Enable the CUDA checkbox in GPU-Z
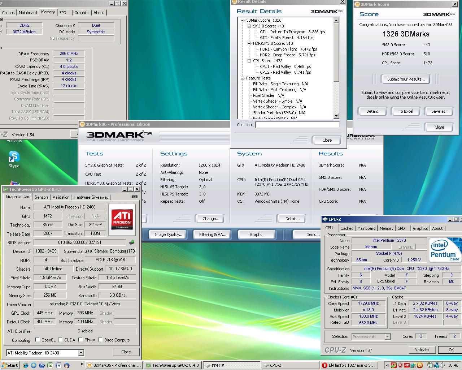The width and height of the screenshot is (462, 370). click(x=60, y=340)
